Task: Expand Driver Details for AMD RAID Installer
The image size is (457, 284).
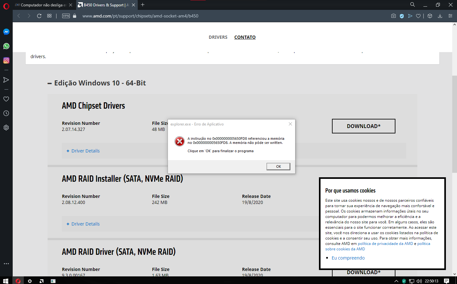Action: 83,224
